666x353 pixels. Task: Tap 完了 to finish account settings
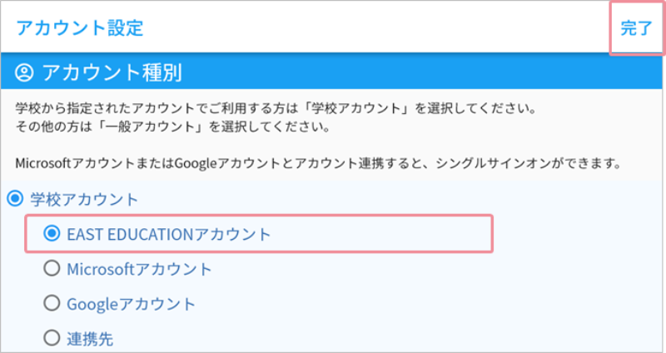[636, 28]
